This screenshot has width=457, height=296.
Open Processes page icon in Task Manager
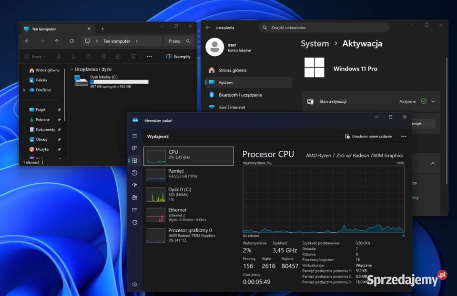pos(134,148)
